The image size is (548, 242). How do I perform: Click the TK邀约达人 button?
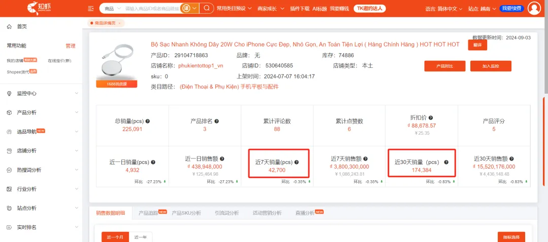coord(370,9)
